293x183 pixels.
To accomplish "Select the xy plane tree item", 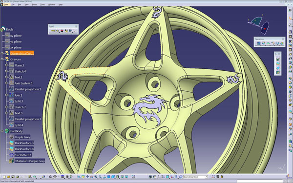I will 16,36.
